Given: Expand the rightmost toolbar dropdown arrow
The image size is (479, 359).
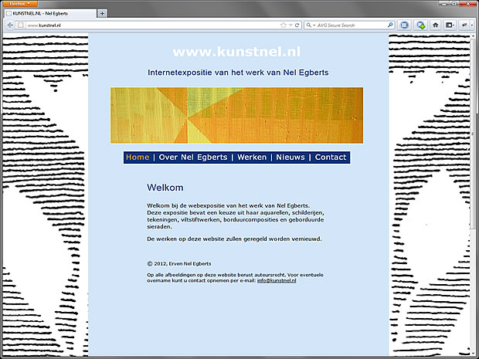Looking at the screenshot, I should click(x=472, y=25).
